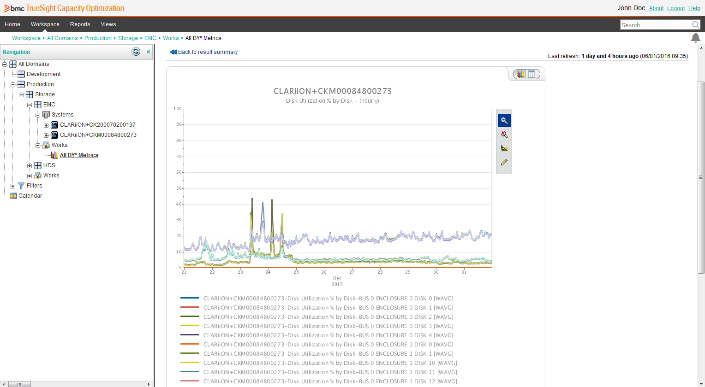Go back to result summary
Image resolution: width=705 pixels, height=387 pixels.
point(208,52)
